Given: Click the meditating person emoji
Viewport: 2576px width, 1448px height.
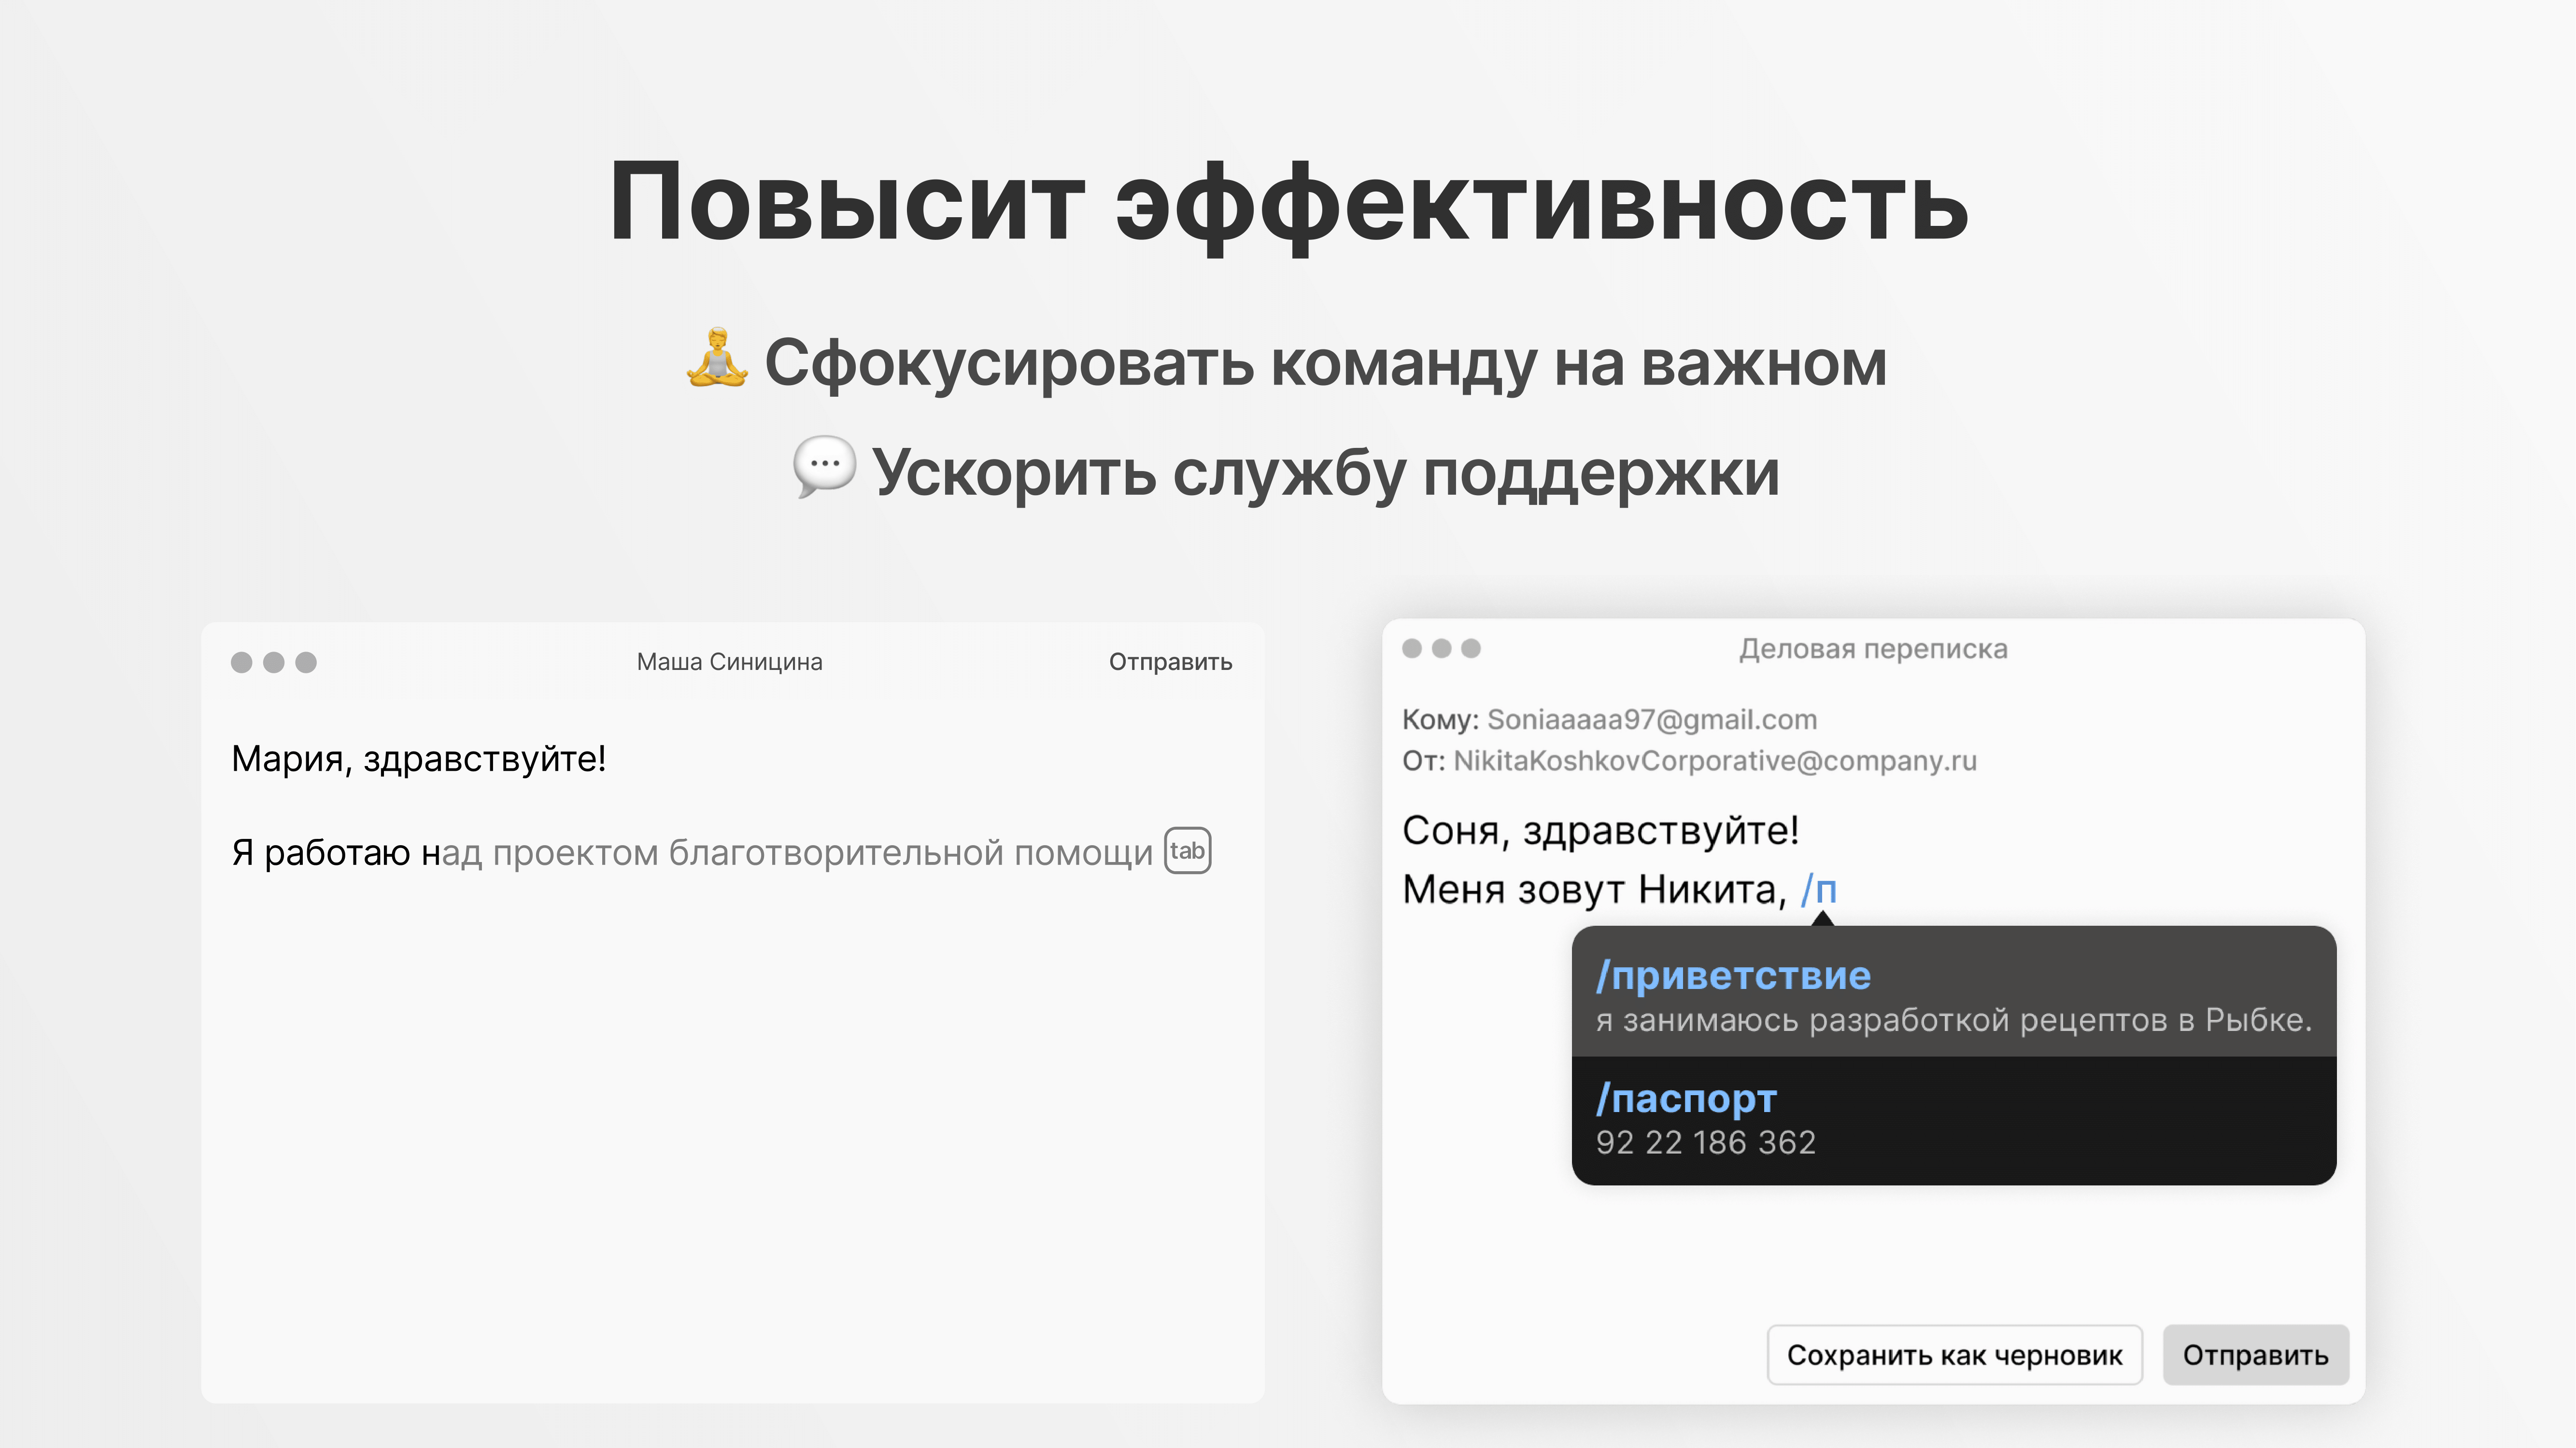Looking at the screenshot, I should point(717,358).
